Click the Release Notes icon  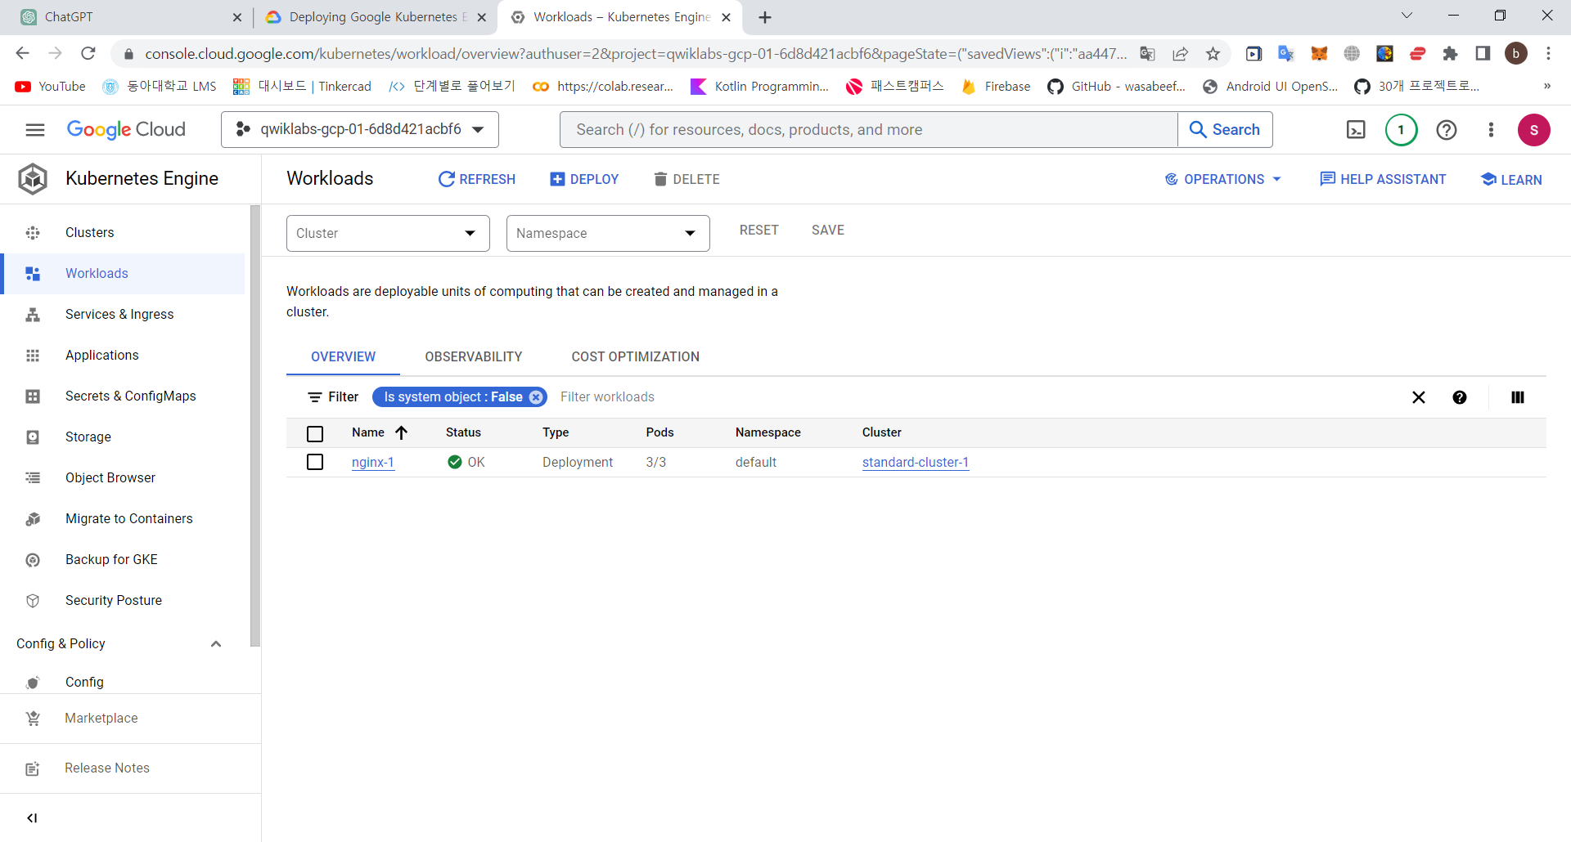pyautogui.click(x=33, y=768)
